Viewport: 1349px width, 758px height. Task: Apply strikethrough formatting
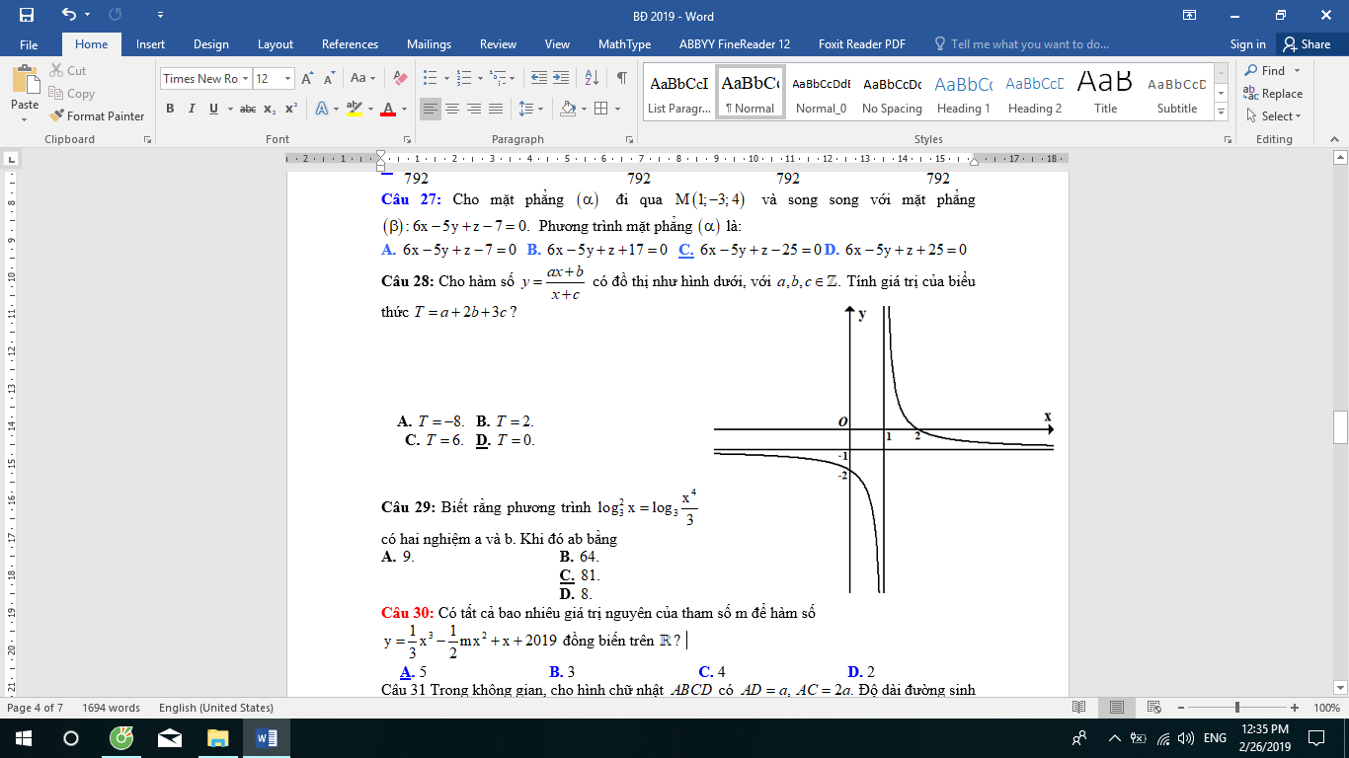click(248, 109)
